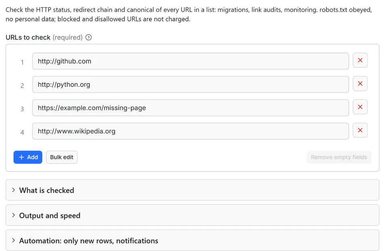The width and height of the screenshot is (385, 251).
Task: Select the URLs to check label
Action: tap(28, 38)
